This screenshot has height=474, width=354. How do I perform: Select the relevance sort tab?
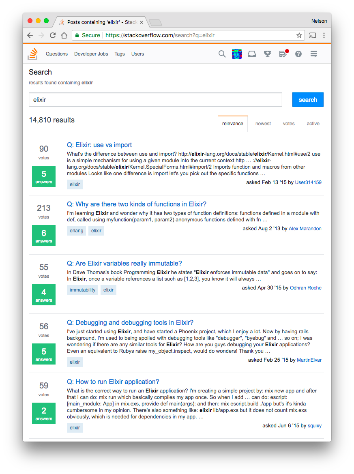[x=233, y=124]
